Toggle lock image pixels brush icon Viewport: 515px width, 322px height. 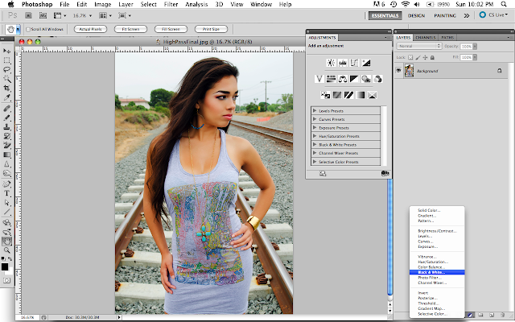(418, 57)
